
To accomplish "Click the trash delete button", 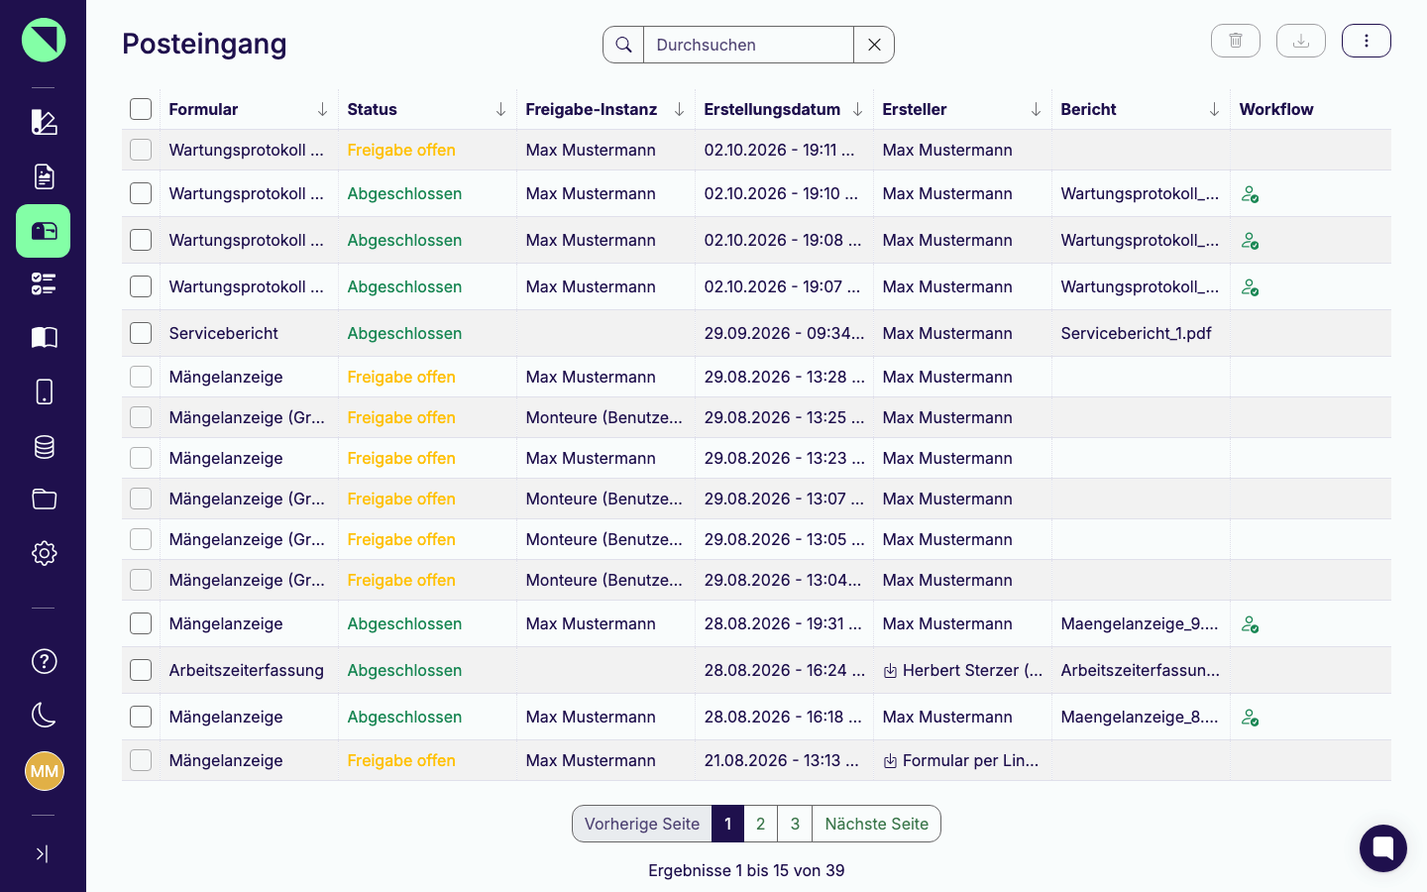I will 1236,41.
